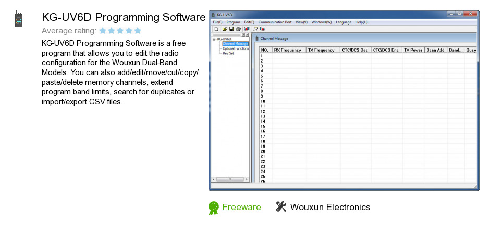The image size is (490, 231).
Task: Click the Channel Message subwindow title bar
Action: [365, 38]
